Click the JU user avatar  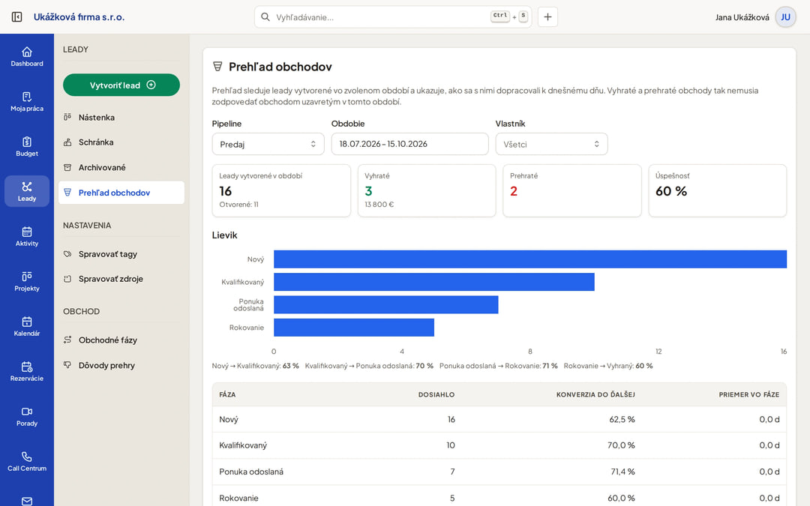[x=785, y=17]
